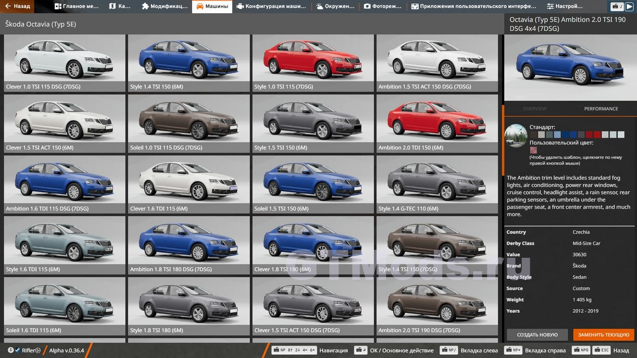This screenshot has height=358, width=637.
Task: Open the Модификации puzzle-piece tab
Action: coord(165,7)
